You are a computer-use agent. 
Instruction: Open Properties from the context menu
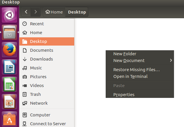coord(124,95)
